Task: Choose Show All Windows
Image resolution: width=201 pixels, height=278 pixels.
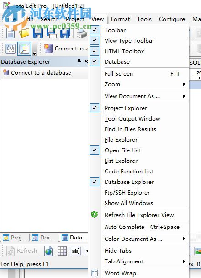Action: point(139,203)
